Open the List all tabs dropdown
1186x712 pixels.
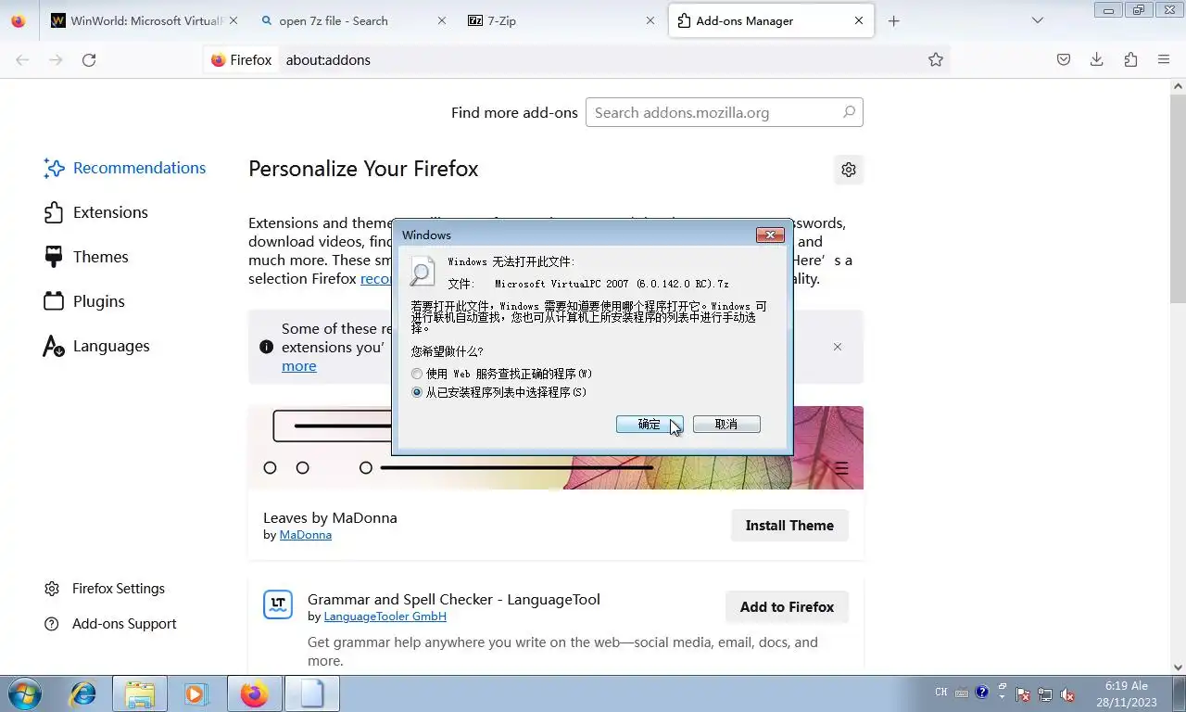click(x=1038, y=20)
